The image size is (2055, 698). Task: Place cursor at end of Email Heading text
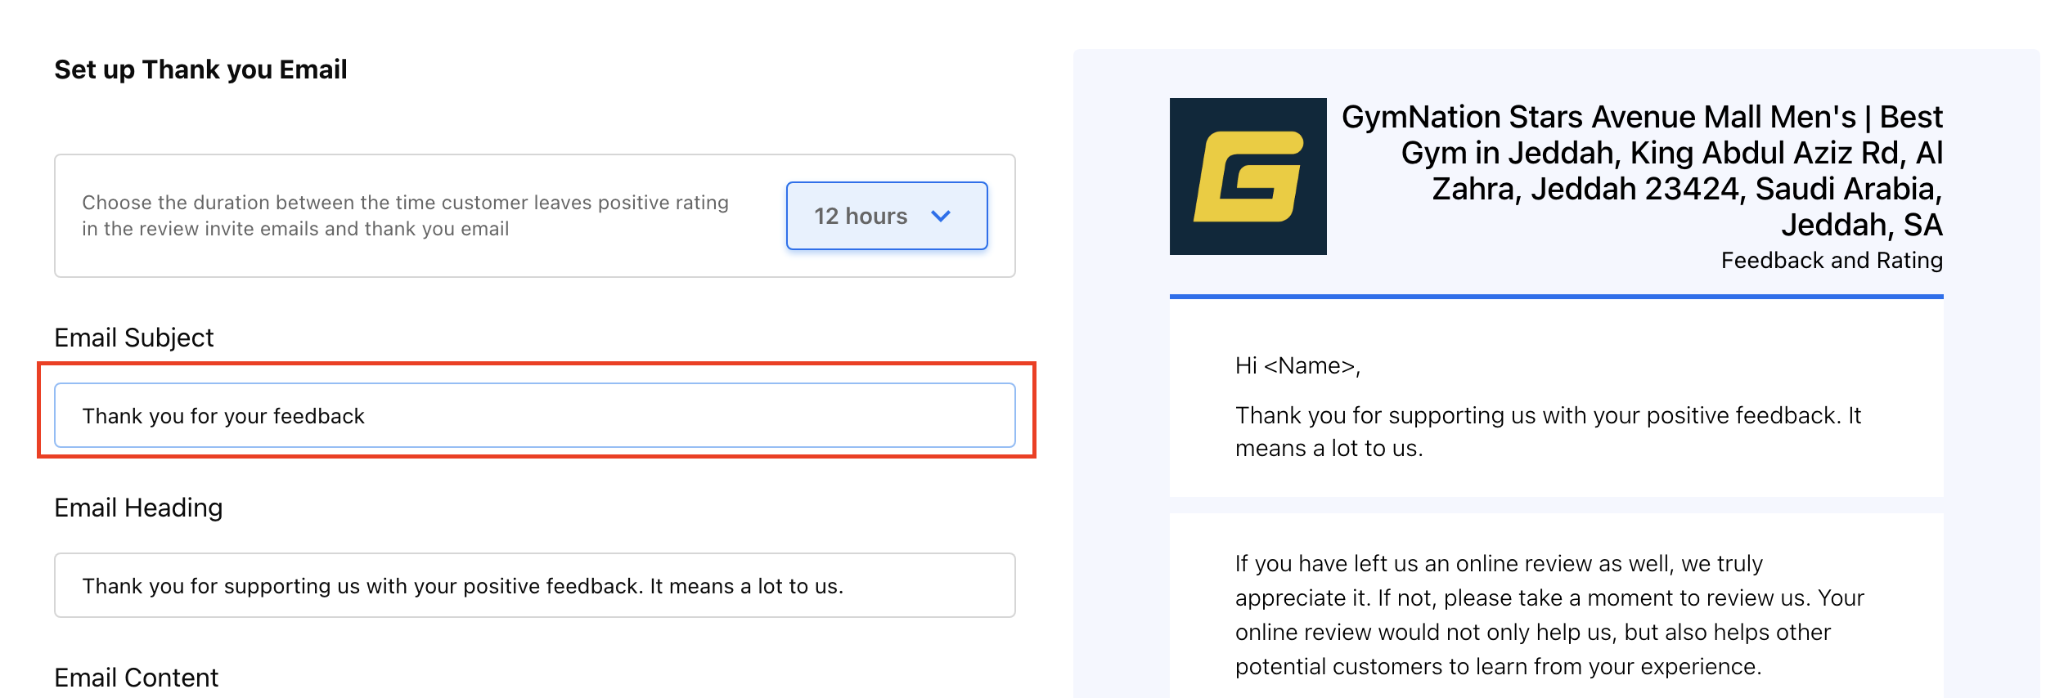(x=845, y=586)
